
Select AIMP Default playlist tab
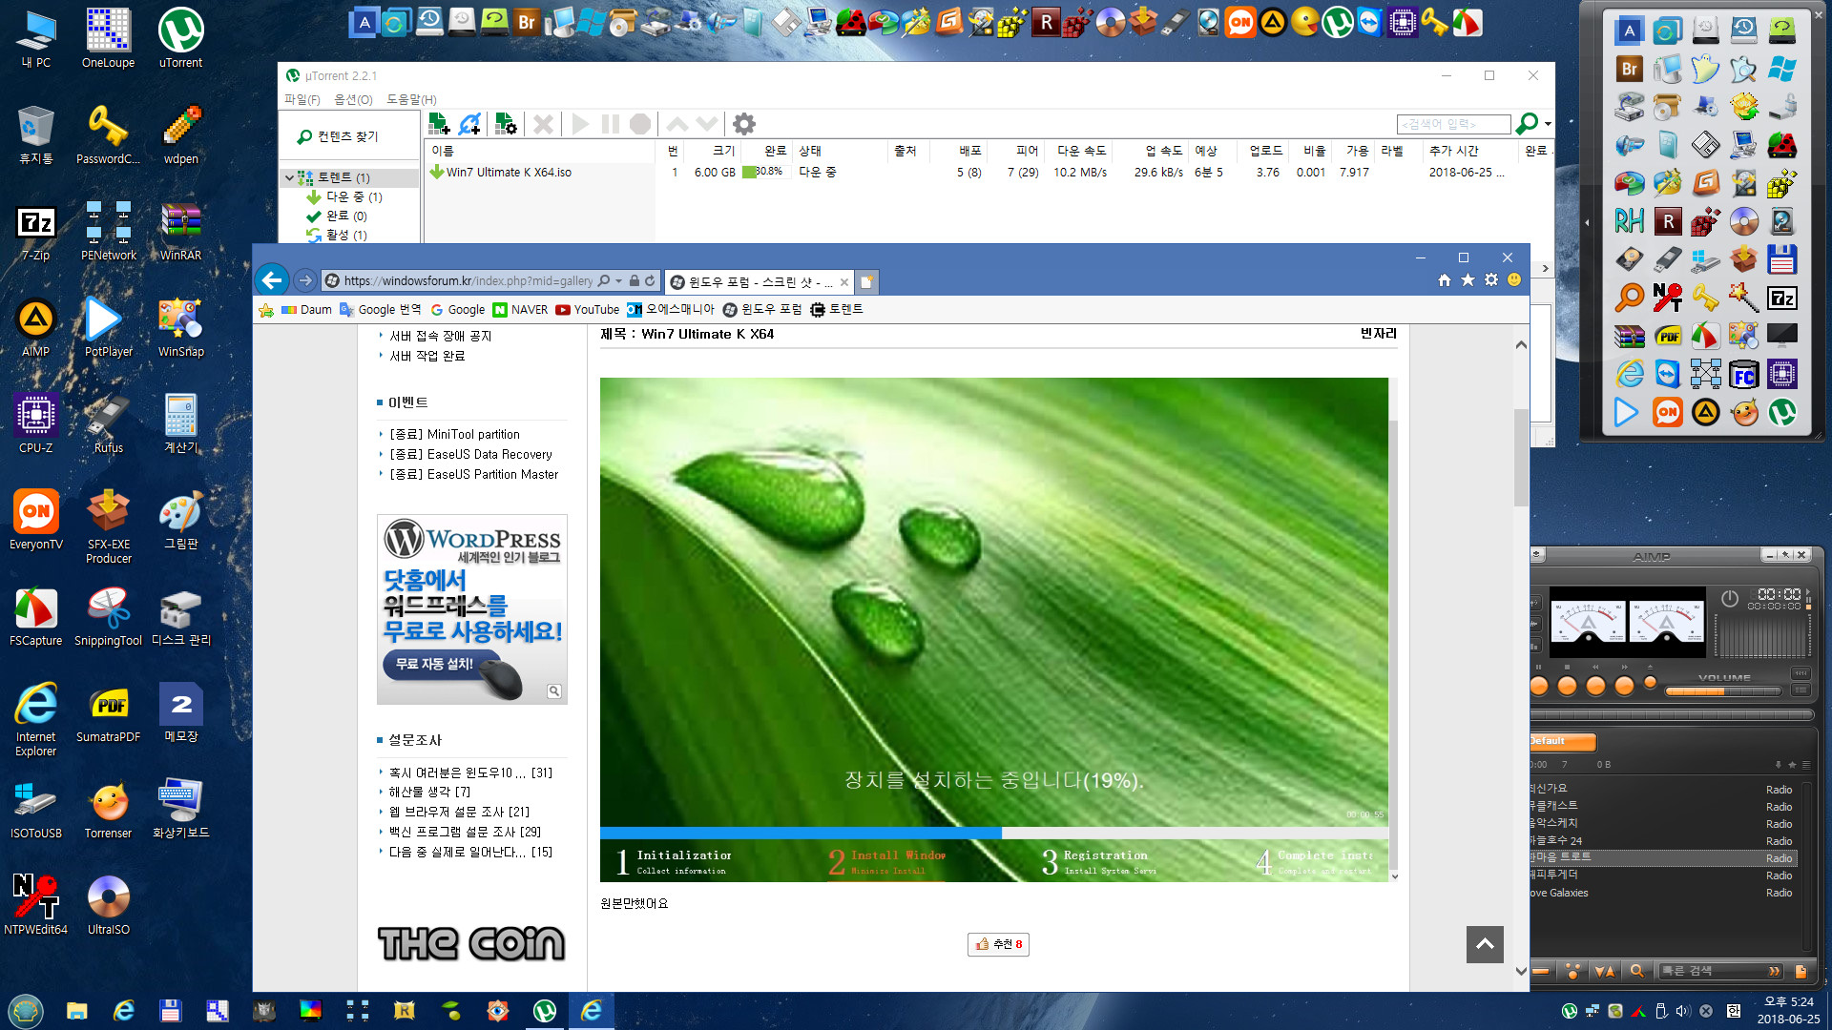[1562, 741]
